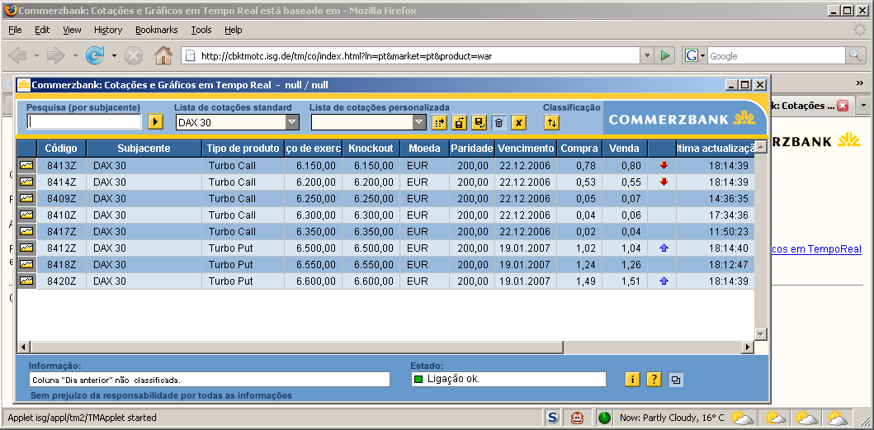The image size is (874, 430).
Task: Open the chart icon for row 8409Z
Action: point(26,198)
